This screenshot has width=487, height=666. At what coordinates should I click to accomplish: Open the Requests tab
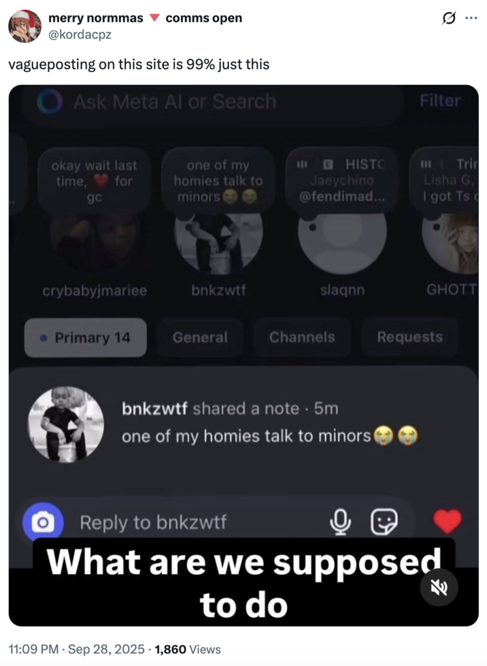(409, 337)
